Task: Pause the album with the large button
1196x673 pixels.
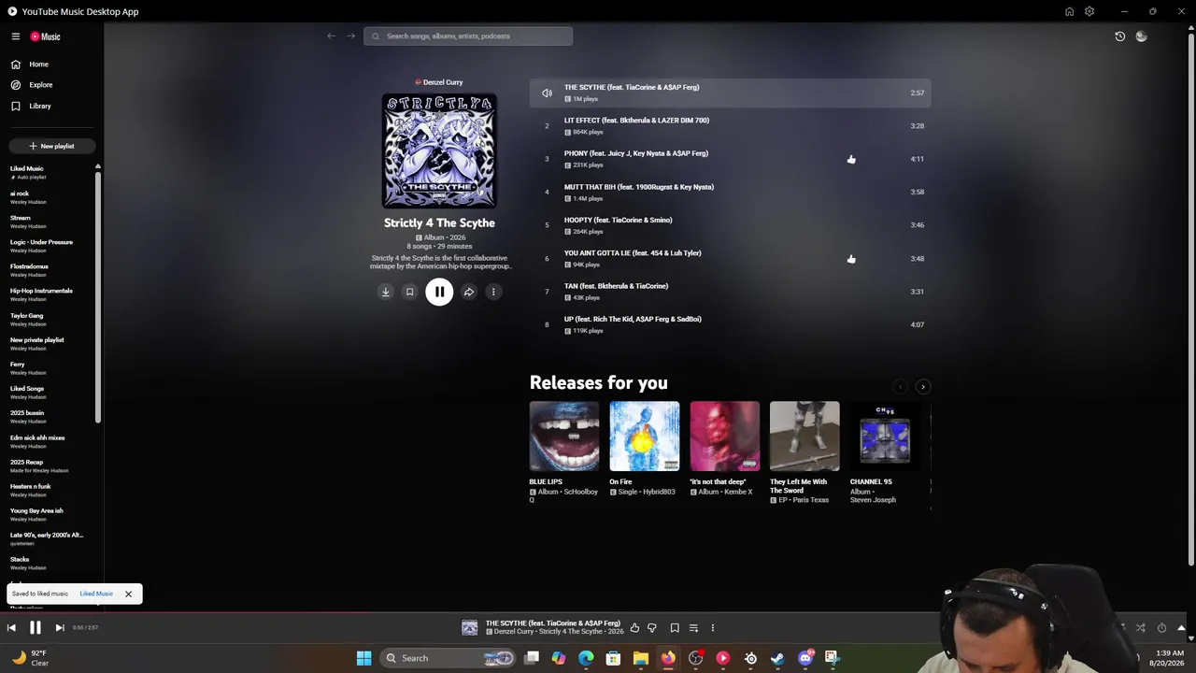Action: 439,292
